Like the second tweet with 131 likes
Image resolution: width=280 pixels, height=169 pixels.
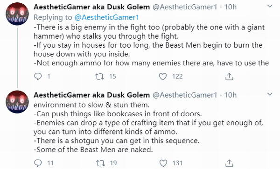(163, 163)
